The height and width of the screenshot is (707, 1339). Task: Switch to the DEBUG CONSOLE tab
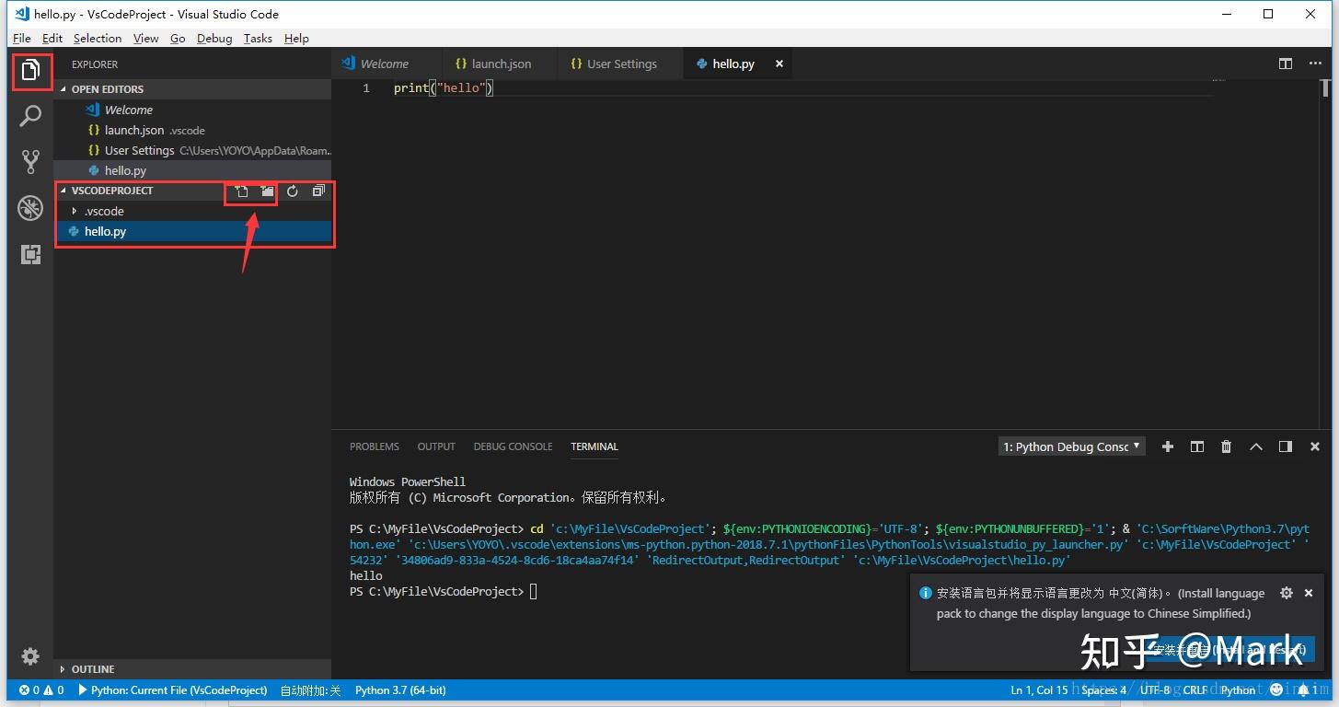[513, 446]
